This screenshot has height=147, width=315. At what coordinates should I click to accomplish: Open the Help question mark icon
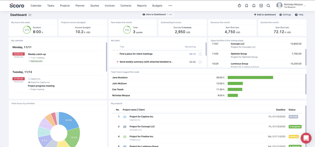pos(296,15)
